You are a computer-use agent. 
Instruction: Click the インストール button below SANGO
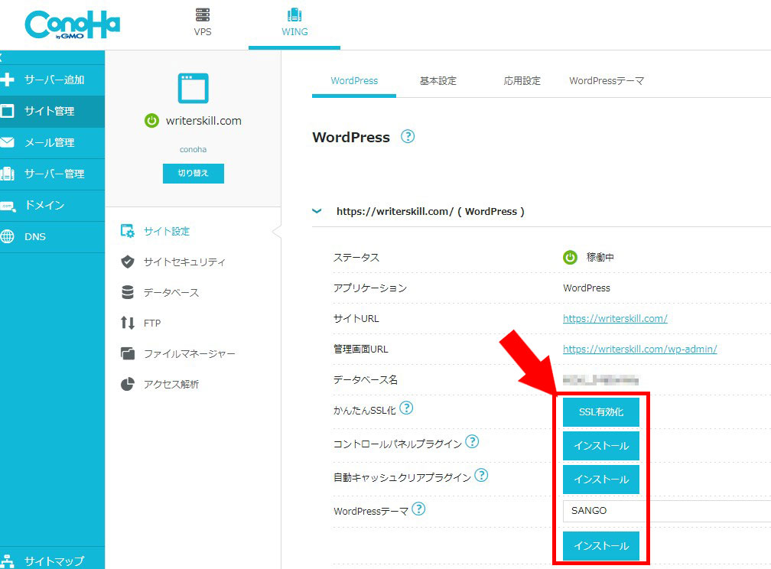click(601, 546)
